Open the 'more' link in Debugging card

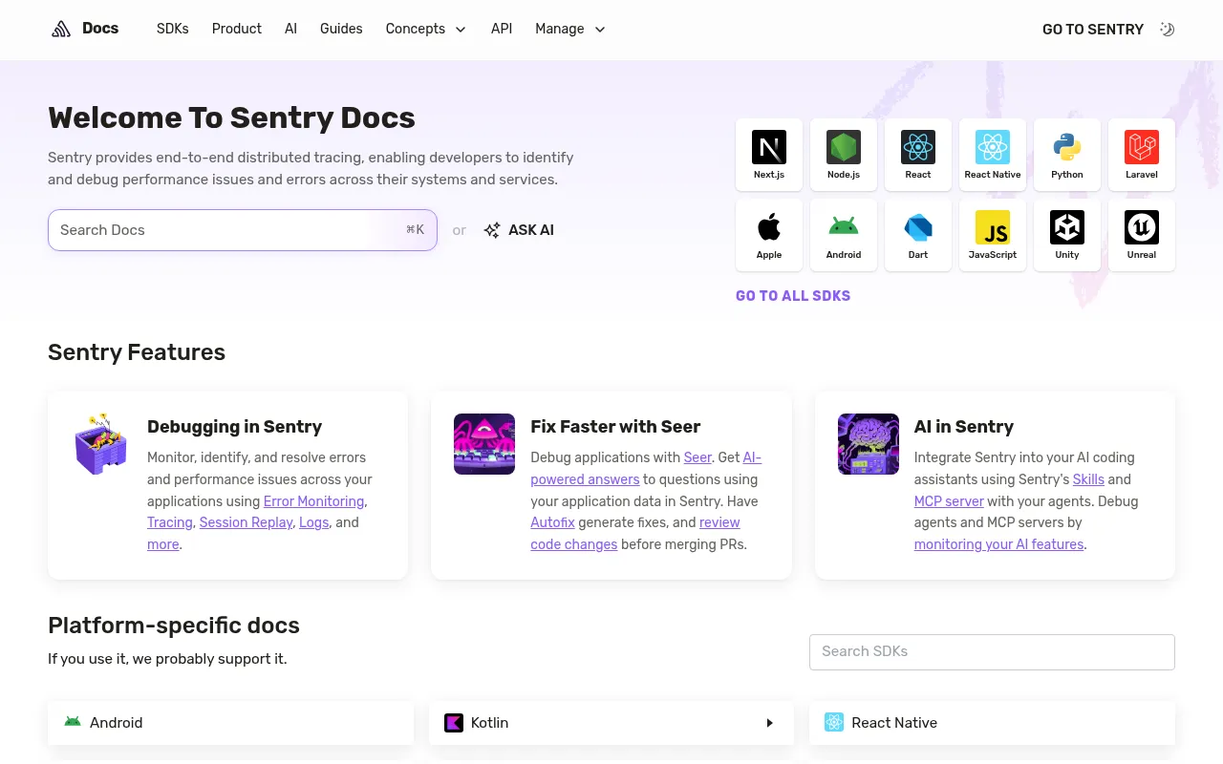(x=162, y=544)
